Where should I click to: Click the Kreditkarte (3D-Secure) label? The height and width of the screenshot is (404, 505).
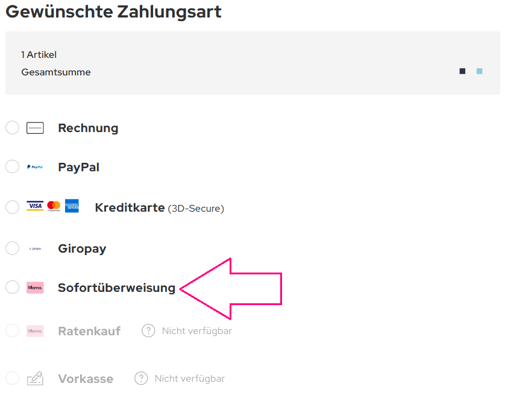pos(159,208)
